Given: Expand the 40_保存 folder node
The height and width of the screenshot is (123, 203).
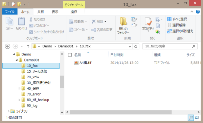Looking at the screenshot, I should pos(19,88).
